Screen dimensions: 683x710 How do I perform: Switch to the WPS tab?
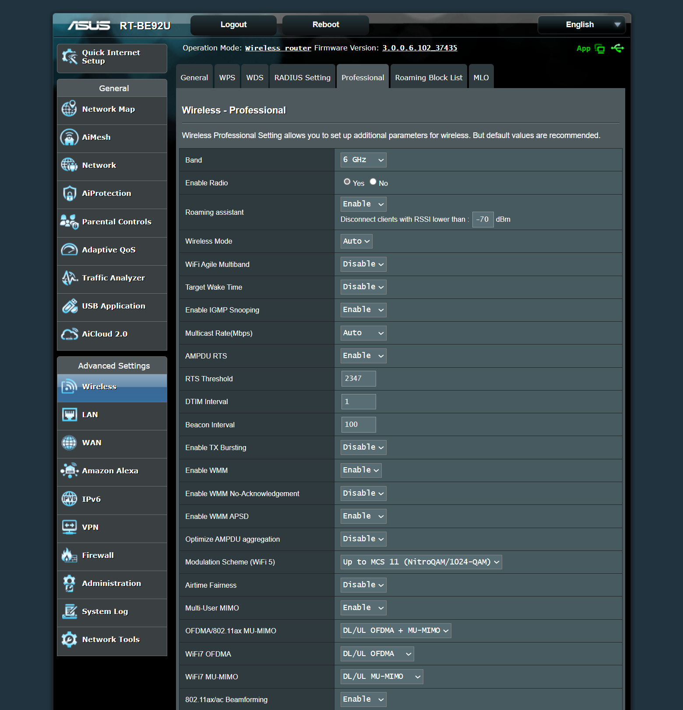click(227, 77)
